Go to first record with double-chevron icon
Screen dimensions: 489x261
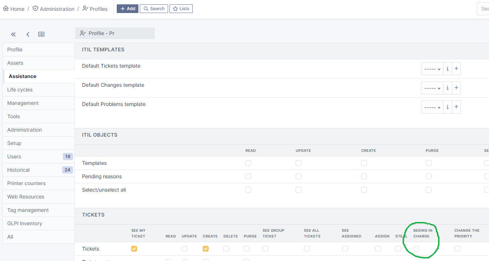pos(13,34)
